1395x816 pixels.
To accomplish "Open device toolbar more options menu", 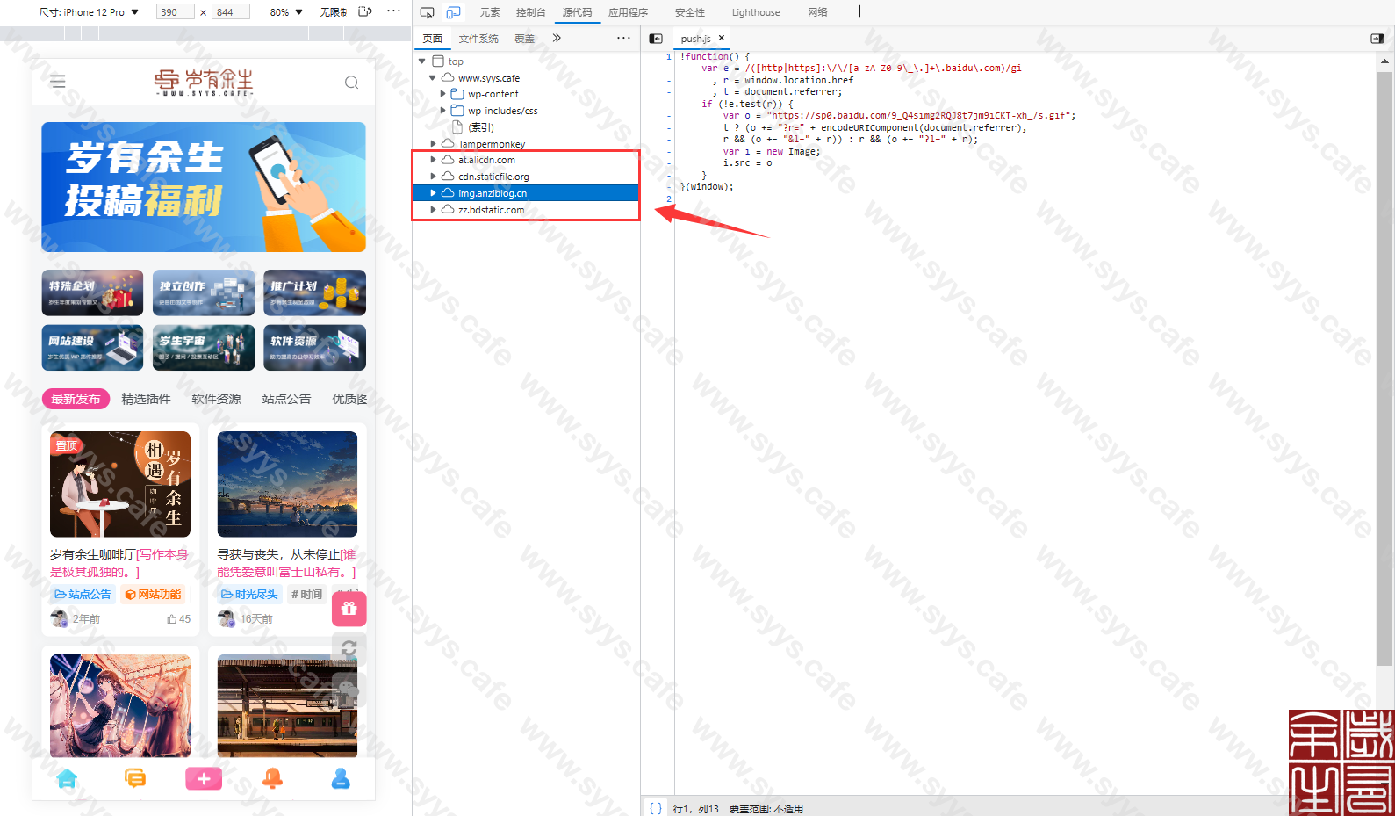I will (x=393, y=11).
